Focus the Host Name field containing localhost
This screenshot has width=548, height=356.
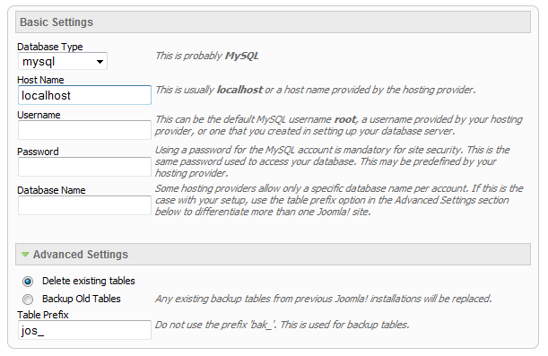(x=84, y=95)
